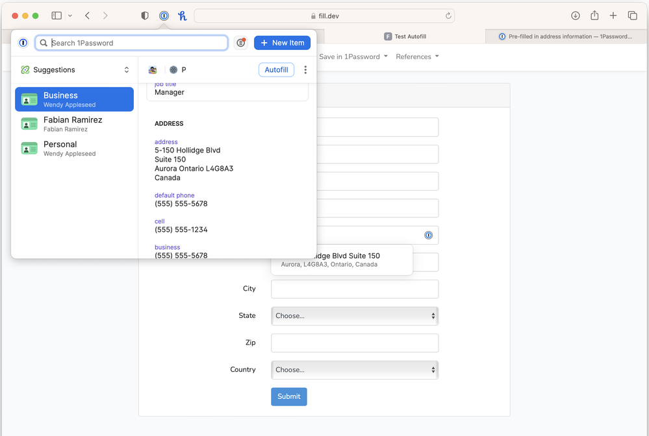Screen dimensions: 649x436
Task: Open the notifications icon beside New Item
Action: [x=241, y=43]
